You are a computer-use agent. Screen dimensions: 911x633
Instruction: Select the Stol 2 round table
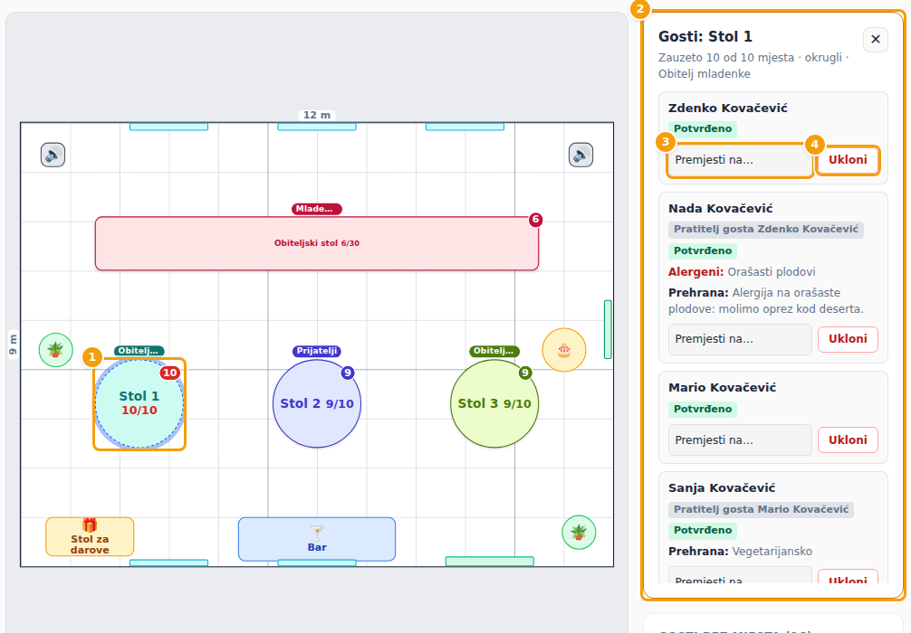[x=317, y=404]
